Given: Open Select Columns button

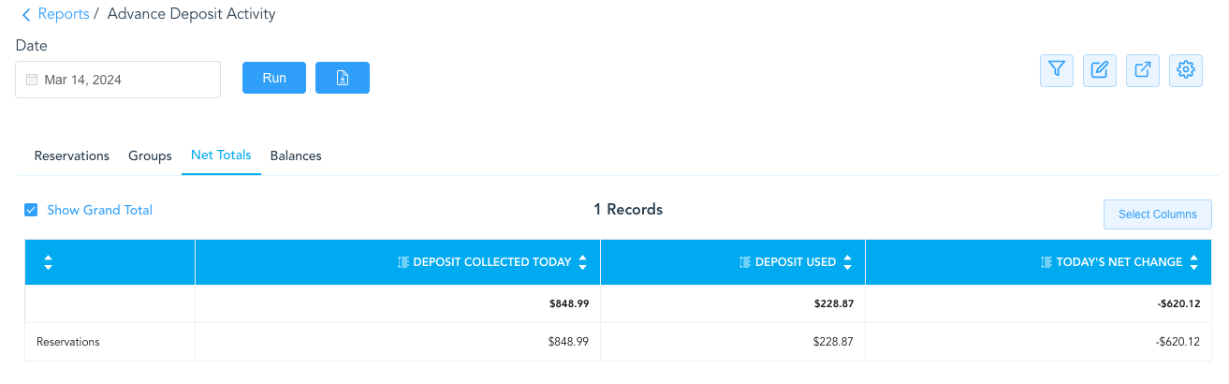Looking at the screenshot, I should pyautogui.click(x=1158, y=214).
